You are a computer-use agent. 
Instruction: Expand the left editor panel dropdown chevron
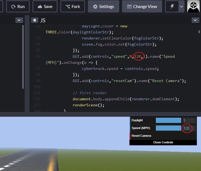pos(19,20)
